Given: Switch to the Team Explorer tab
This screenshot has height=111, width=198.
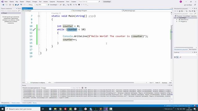Looking at the screenshot, I should coord(192,49).
